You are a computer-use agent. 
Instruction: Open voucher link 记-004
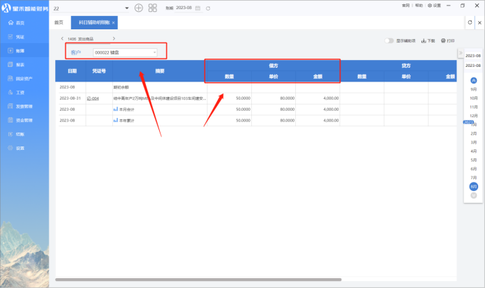pyautogui.click(x=92, y=98)
